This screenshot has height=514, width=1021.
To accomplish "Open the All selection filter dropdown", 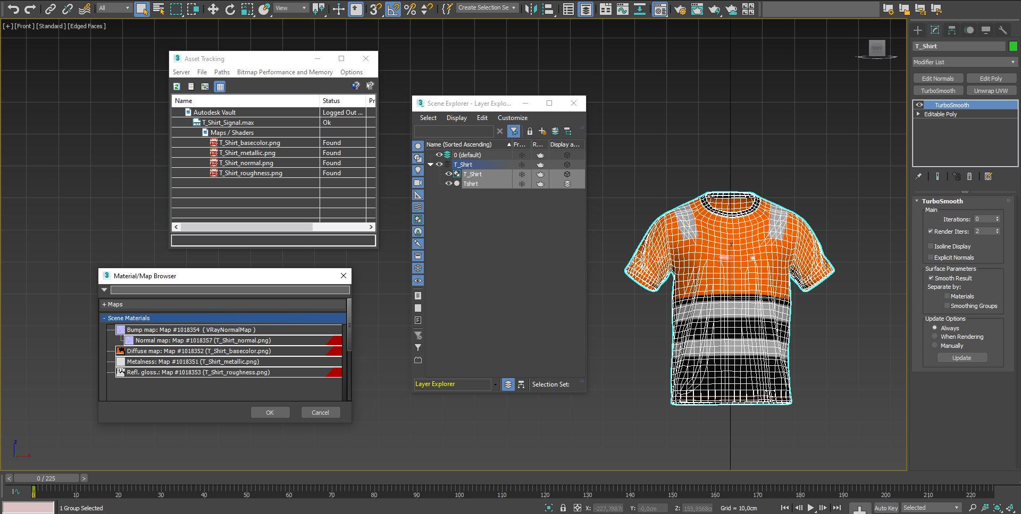I will coord(114,8).
